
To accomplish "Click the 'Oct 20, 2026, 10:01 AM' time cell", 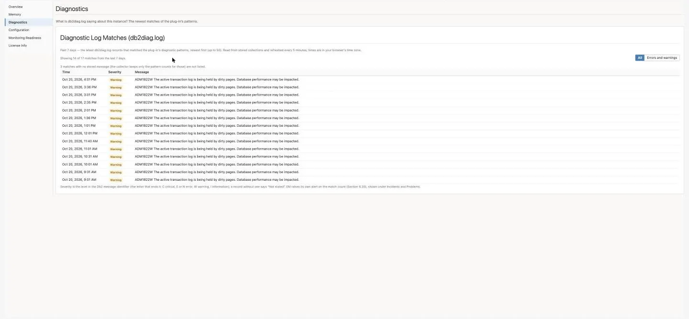I will click(x=80, y=164).
